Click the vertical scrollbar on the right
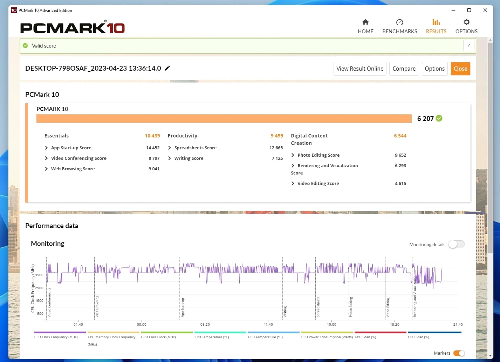 coord(490,147)
